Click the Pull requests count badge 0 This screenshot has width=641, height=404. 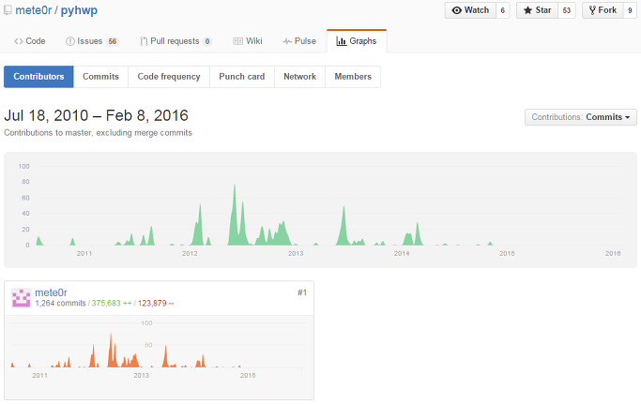point(207,41)
